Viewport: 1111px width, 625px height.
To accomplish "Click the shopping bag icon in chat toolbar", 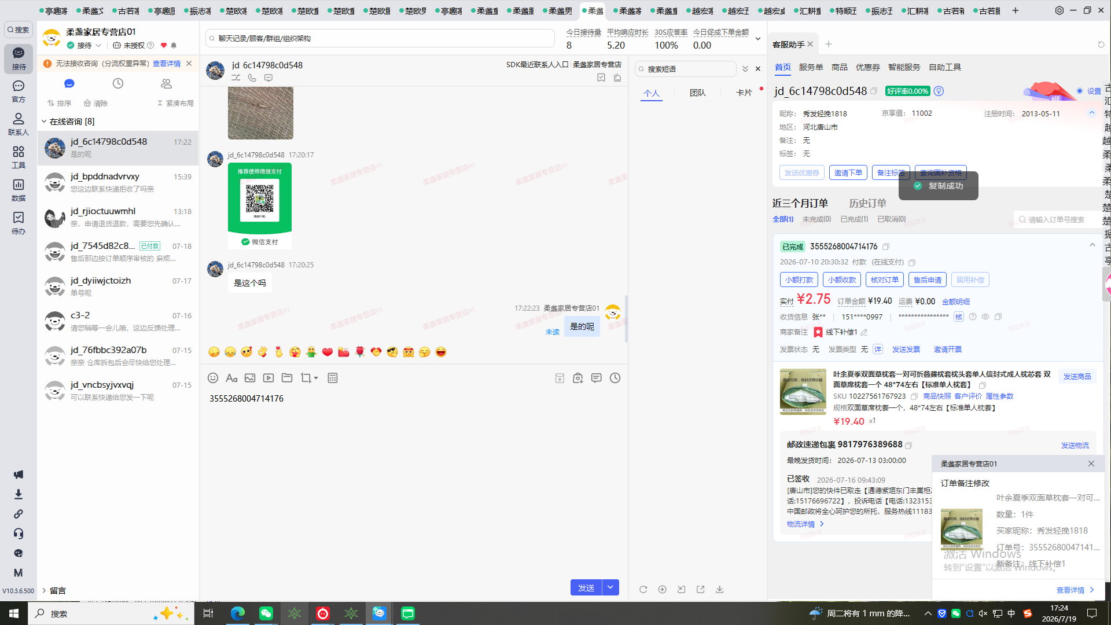I will (578, 378).
